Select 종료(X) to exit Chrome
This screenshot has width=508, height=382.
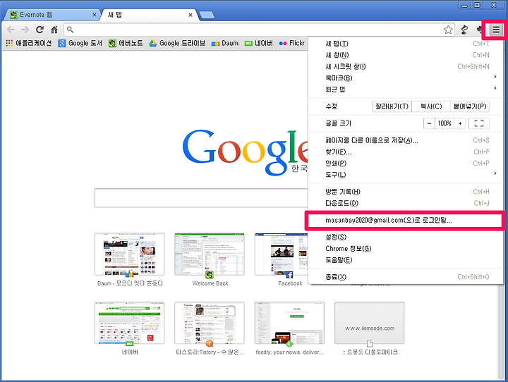click(406, 277)
